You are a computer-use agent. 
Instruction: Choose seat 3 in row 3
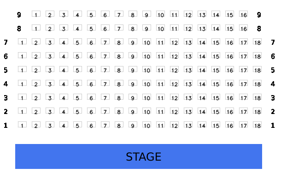click(50, 97)
